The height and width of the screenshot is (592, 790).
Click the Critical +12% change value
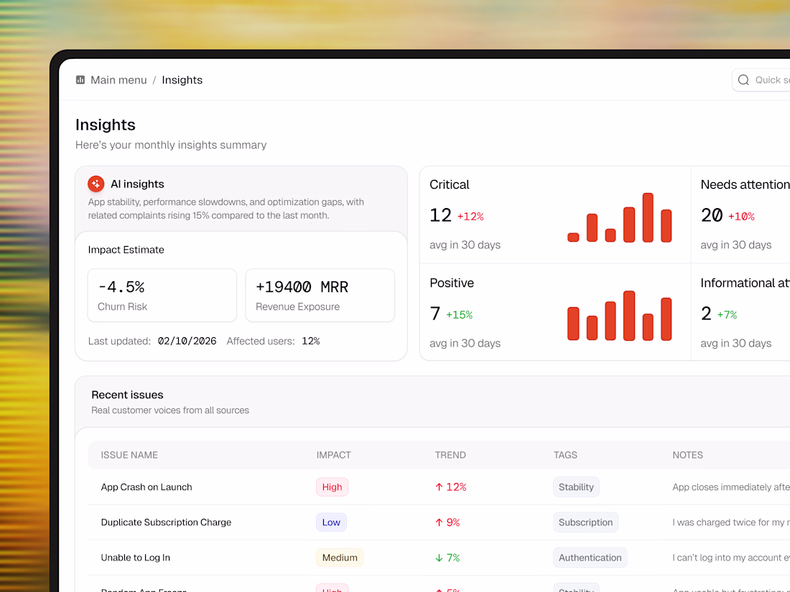[470, 217]
